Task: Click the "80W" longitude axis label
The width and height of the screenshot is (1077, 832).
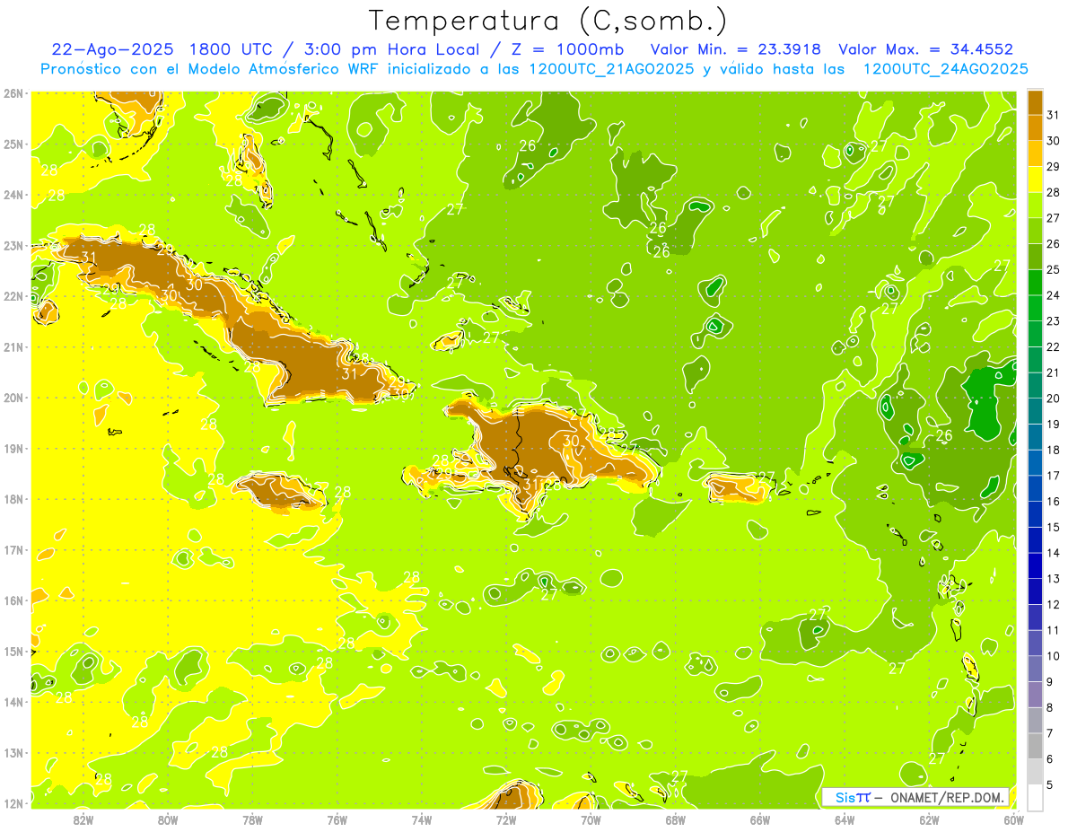Action: (168, 819)
